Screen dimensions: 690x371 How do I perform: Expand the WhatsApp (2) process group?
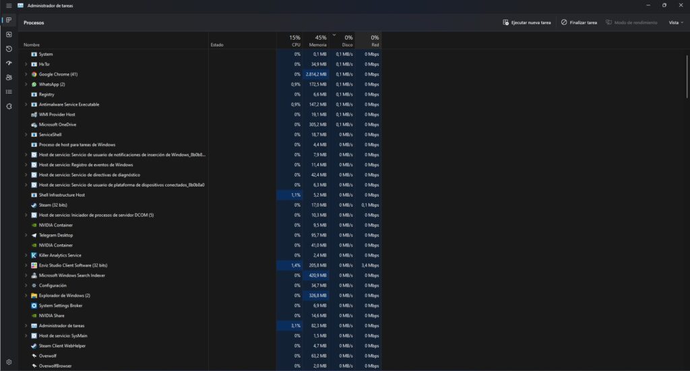[26, 84]
